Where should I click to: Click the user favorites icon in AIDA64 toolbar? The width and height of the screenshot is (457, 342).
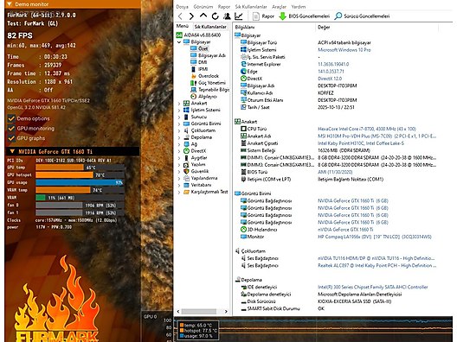click(x=227, y=16)
